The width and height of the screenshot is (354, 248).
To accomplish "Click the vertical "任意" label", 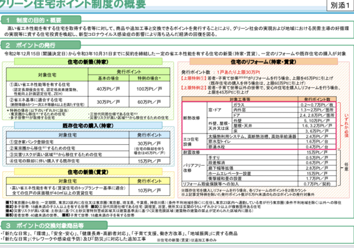I will [346, 167].
